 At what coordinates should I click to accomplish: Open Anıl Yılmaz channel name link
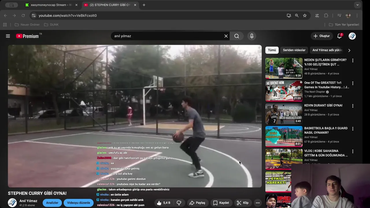pos(28,201)
